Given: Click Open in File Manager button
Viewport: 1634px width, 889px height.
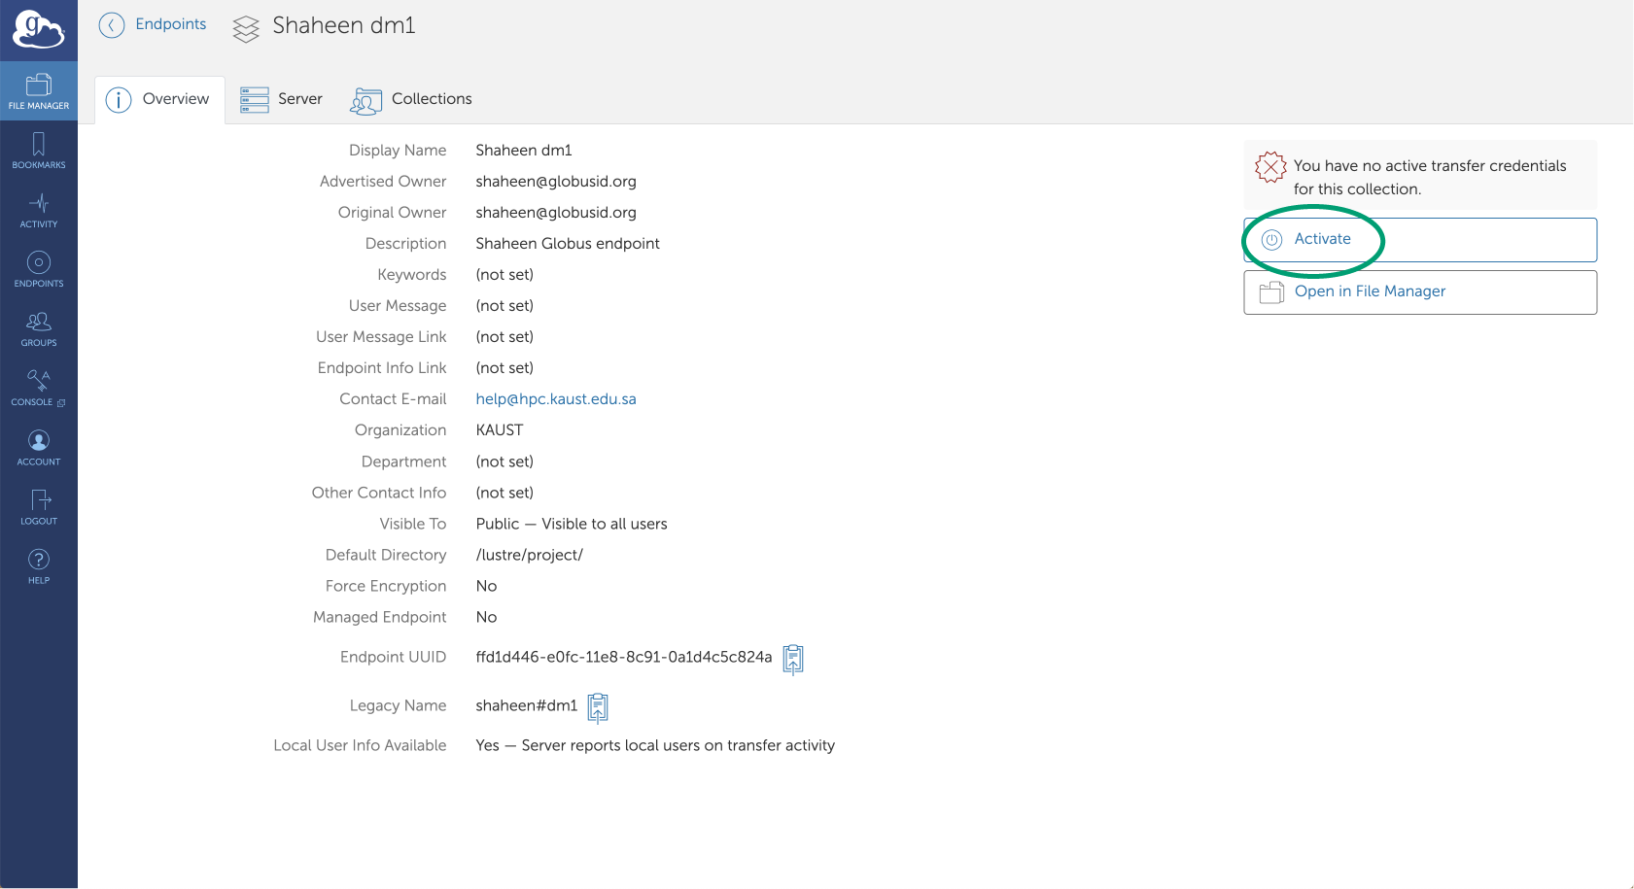Looking at the screenshot, I should point(1419,291).
